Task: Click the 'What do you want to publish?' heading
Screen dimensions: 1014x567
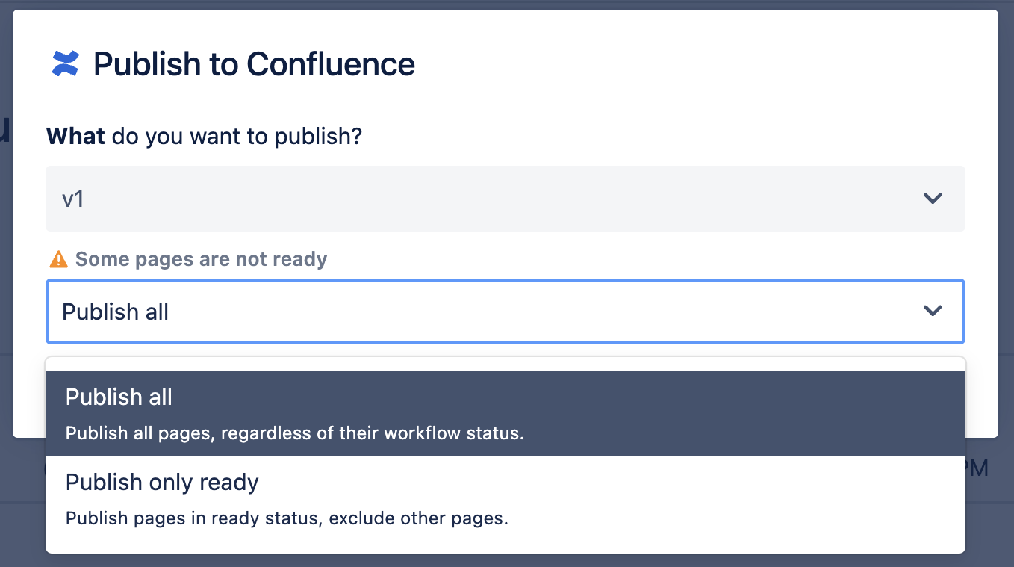Action: [x=204, y=136]
